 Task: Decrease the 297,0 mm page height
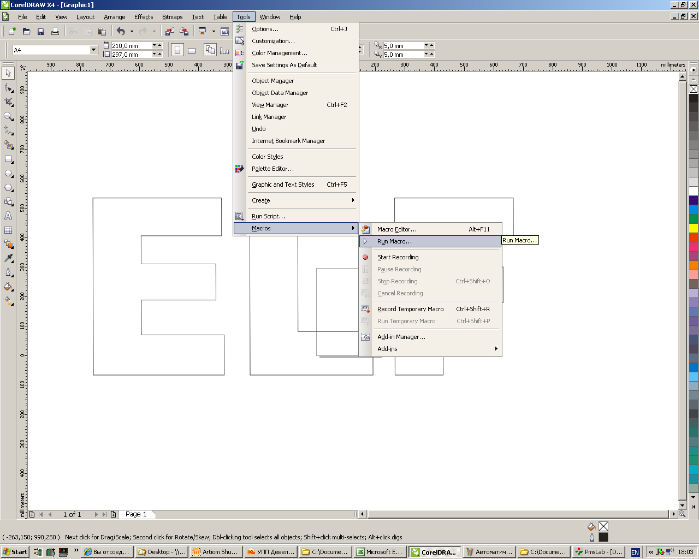pyautogui.click(x=154, y=54)
